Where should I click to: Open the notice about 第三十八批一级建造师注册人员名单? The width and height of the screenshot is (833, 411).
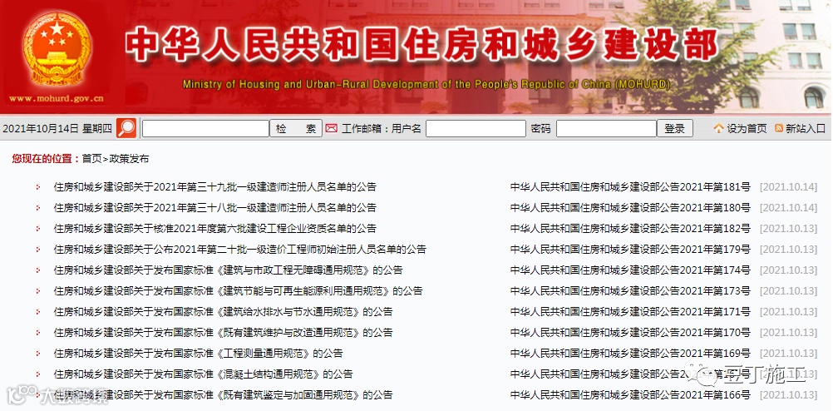[x=214, y=207]
